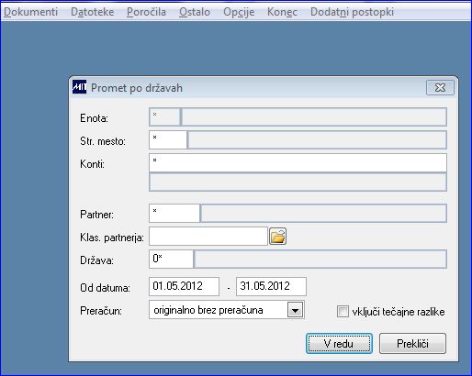Click the Klas. partnerja label
Viewport: 472px width, 376px height.
[x=112, y=238]
